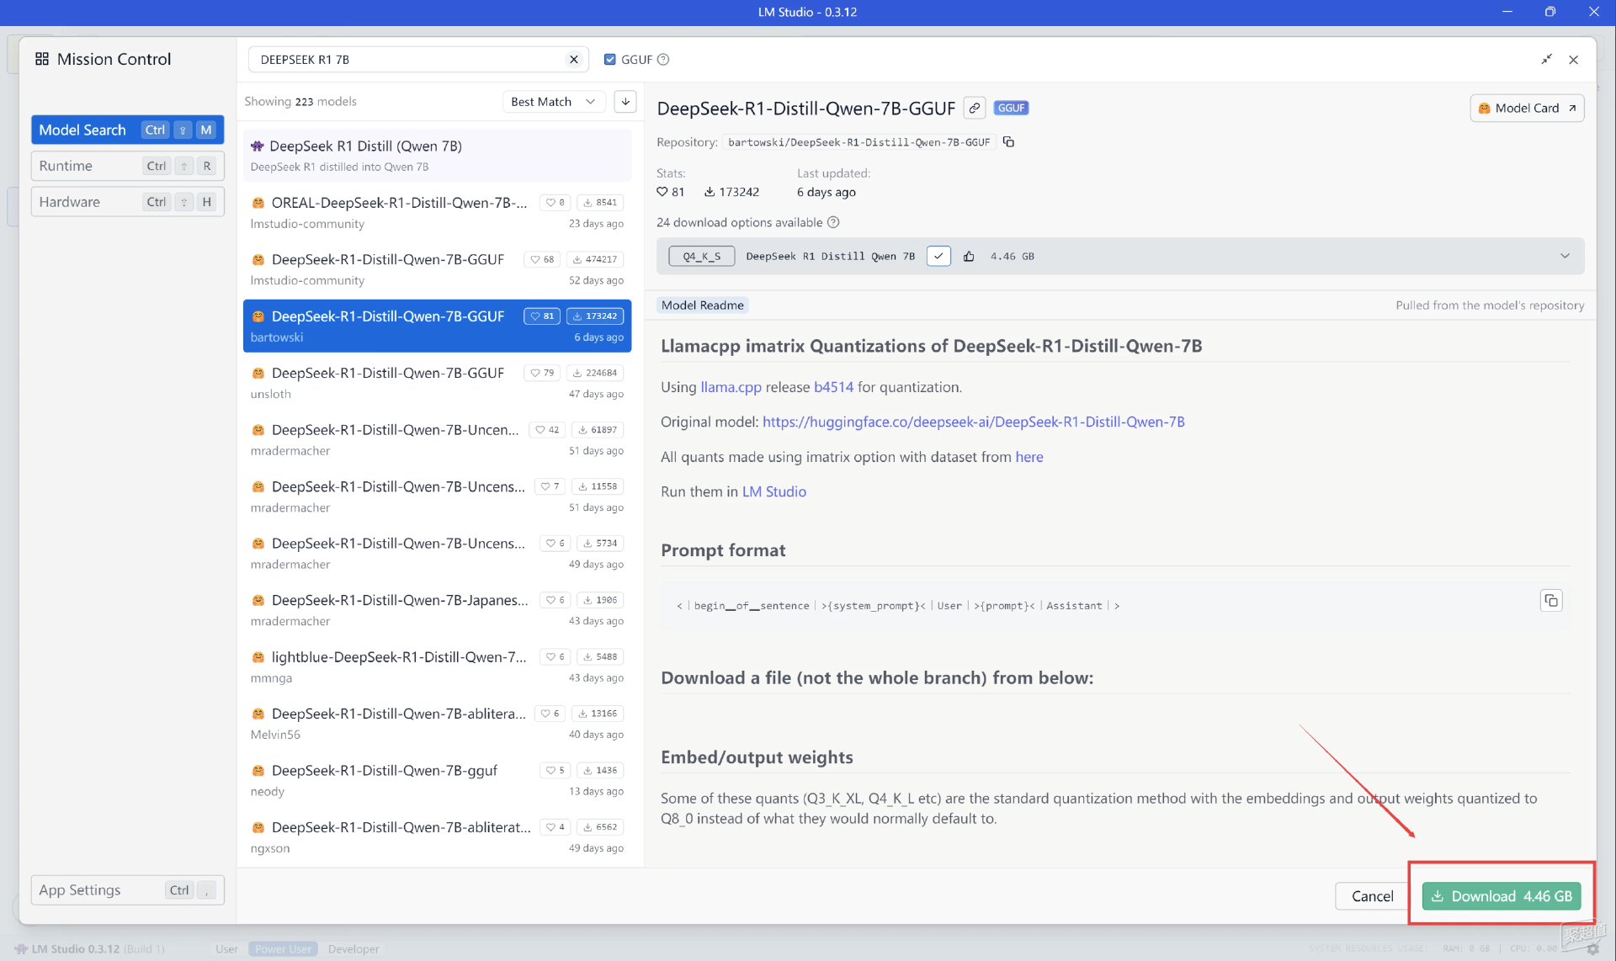1616x961 pixels.
Task: Click the sort direction arrow button
Action: tap(625, 102)
